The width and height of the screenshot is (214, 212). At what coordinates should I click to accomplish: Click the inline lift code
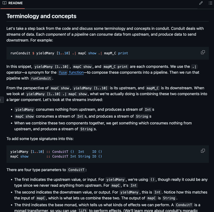click(x=83, y=210)
